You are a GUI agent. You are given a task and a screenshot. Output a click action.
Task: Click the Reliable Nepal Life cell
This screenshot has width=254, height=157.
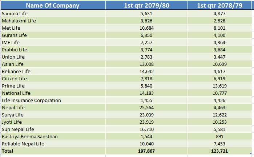[x=53, y=144]
